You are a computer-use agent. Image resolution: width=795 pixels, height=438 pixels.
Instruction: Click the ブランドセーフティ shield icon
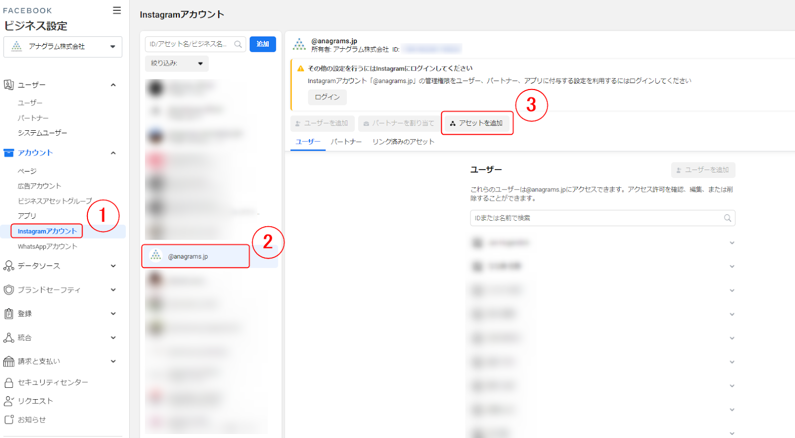[8, 290]
